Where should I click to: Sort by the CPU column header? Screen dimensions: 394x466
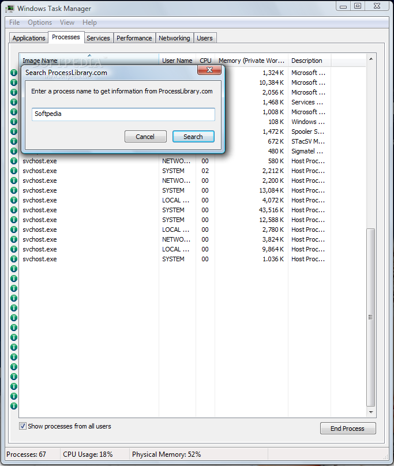(205, 61)
